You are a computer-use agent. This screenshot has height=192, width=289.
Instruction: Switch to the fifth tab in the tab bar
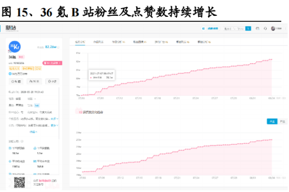point(161,42)
